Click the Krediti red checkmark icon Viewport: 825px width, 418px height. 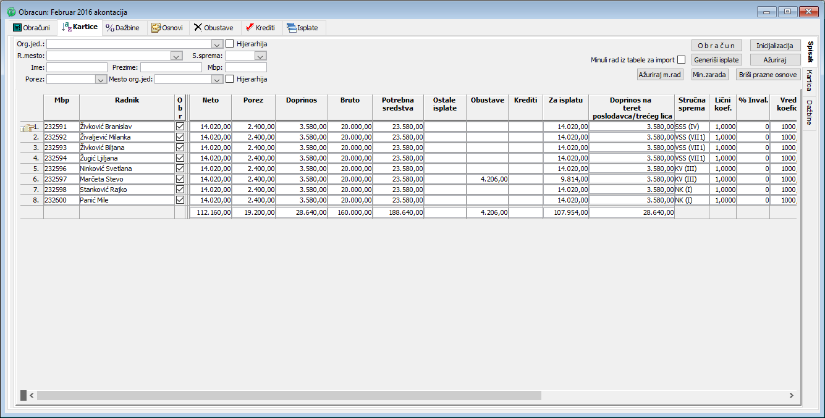pyautogui.click(x=249, y=28)
